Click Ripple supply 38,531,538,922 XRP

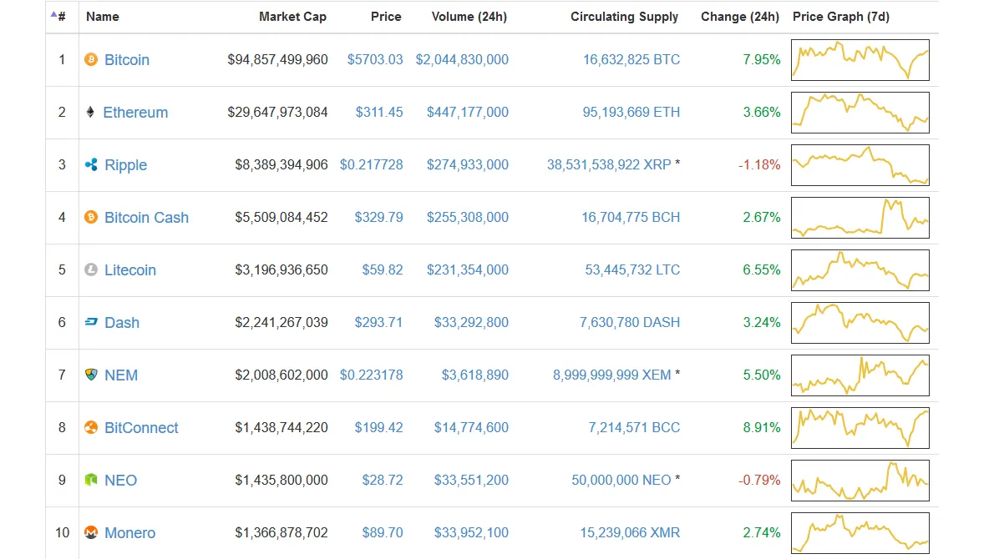coord(609,164)
